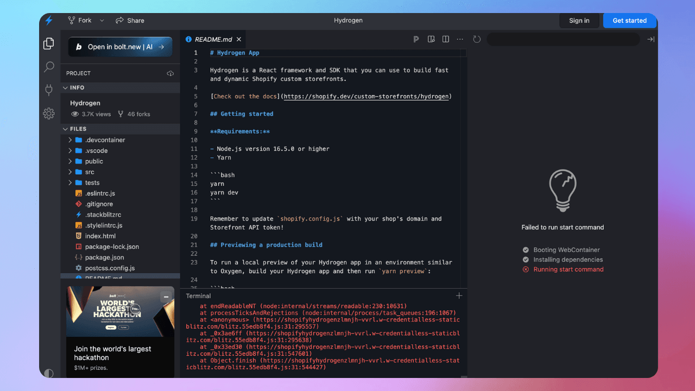Click the HTML5 icon next to index.html
The height and width of the screenshot is (391, 695).
click(79, 236)
